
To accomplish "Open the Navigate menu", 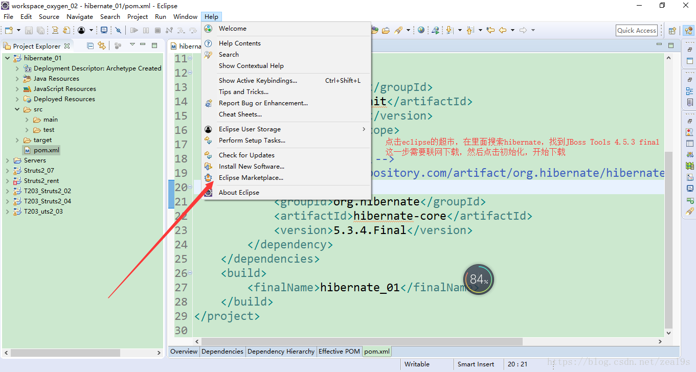I will [x=80, y=17].
